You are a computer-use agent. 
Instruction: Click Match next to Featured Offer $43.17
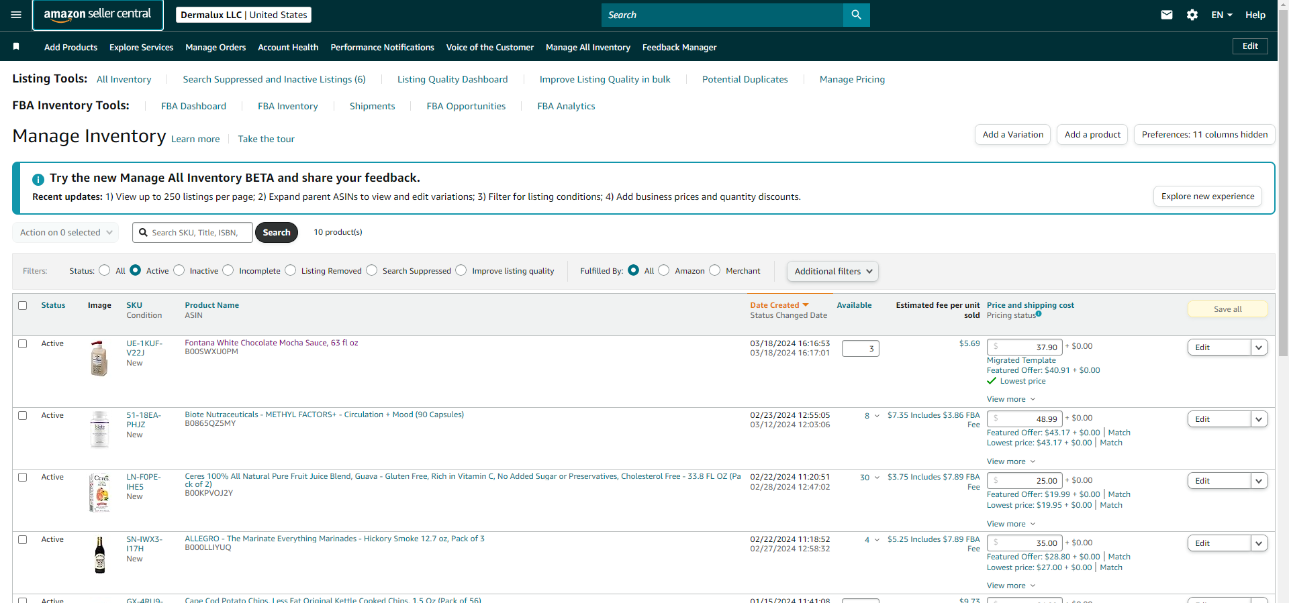1119,433
